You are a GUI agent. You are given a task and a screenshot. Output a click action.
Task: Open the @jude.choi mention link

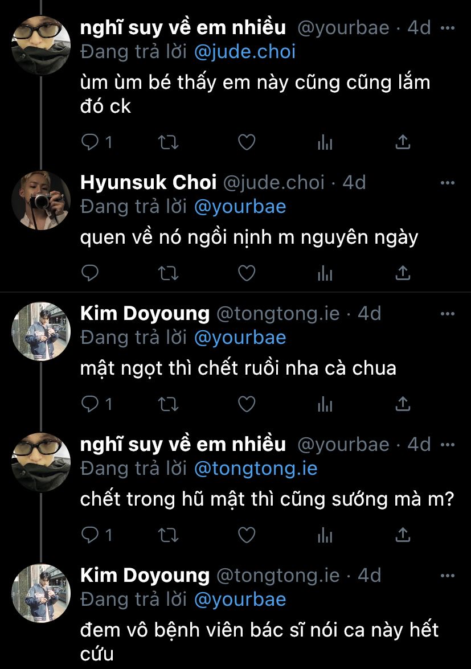pos(245,52)
